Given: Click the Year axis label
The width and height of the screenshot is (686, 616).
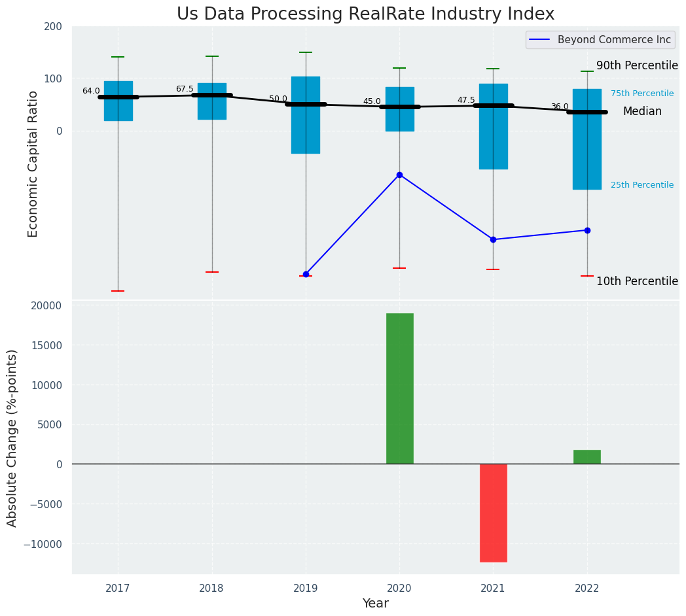Looking at the screenshot, I should pyautogui.click(x=376, y=604).
